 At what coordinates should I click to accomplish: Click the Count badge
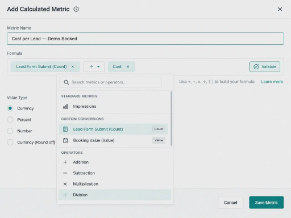pyautogui.click(x=159, y=129)
